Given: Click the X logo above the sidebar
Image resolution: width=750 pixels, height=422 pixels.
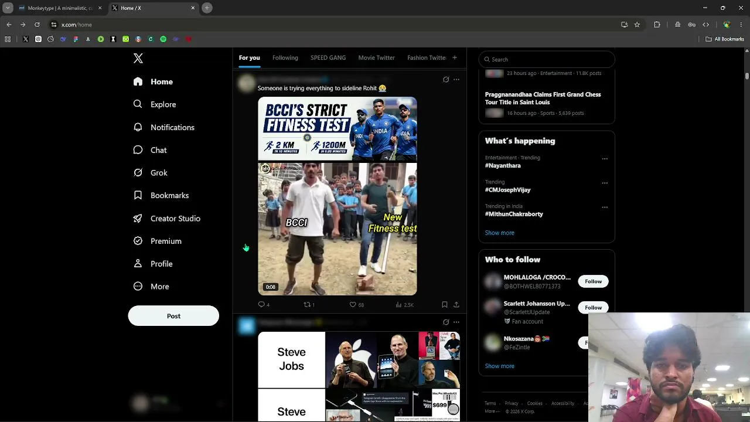Looking at the screenshot, I should (x=138, y=58).
